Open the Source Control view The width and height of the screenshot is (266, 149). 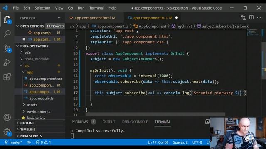[7, 48]
